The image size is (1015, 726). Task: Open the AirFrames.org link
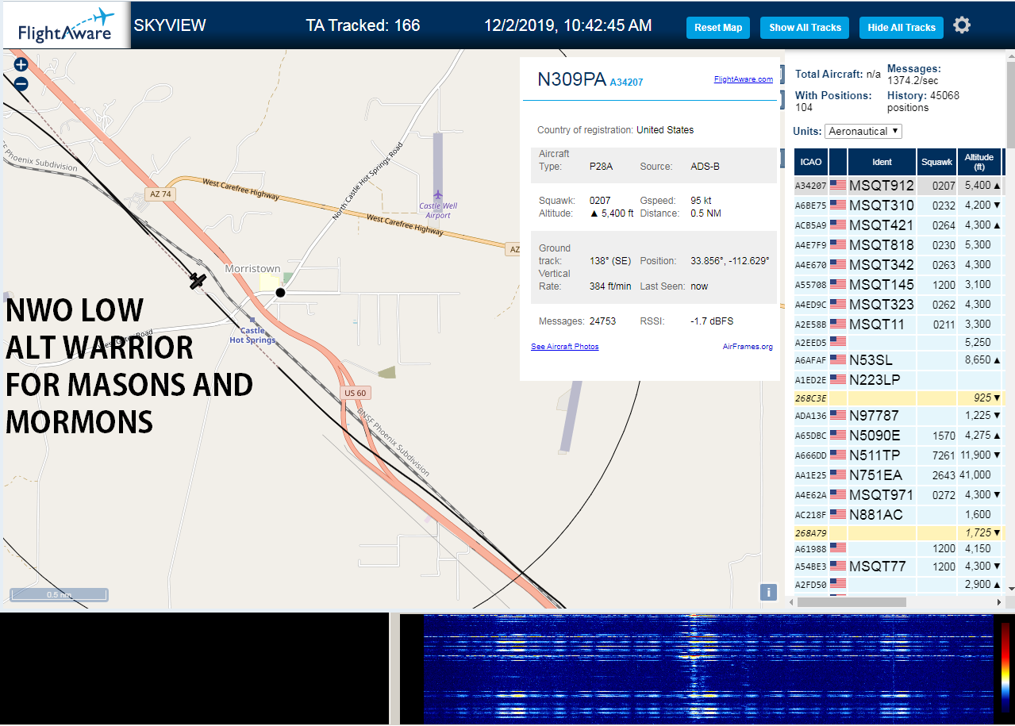click(748, 347)
